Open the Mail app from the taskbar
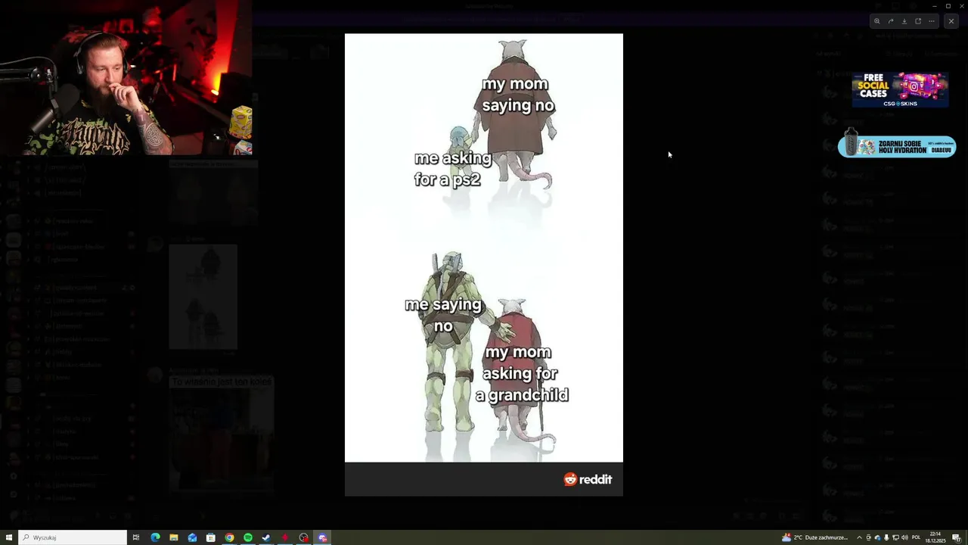 click(192, 537)
